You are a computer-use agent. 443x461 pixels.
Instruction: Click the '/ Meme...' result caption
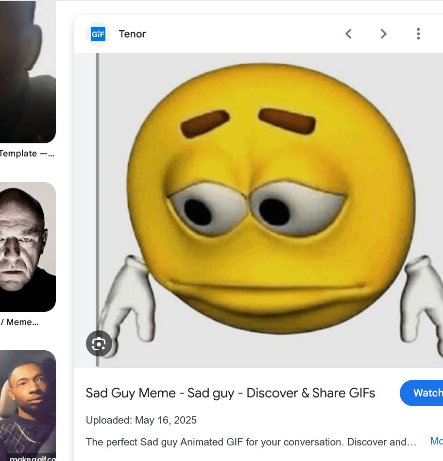[19, 322]
